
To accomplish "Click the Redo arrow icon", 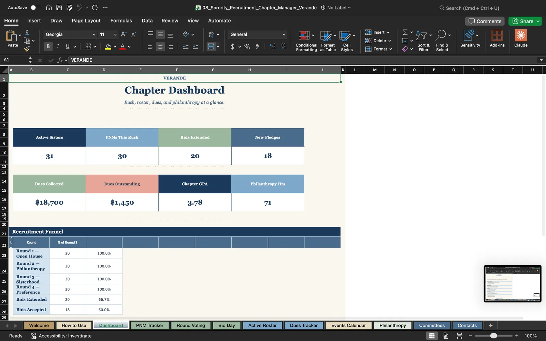I will point(95,8).
